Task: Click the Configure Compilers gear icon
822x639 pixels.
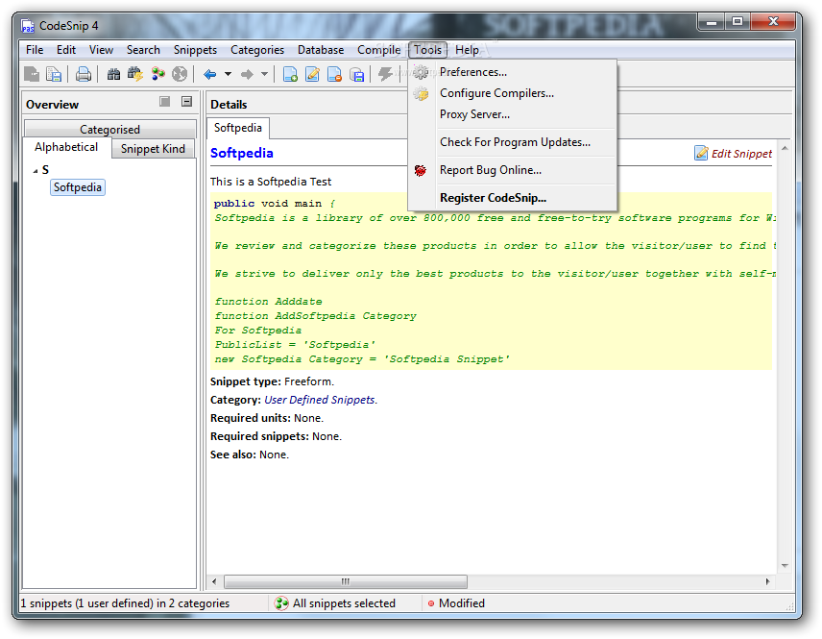Action: 421,93
